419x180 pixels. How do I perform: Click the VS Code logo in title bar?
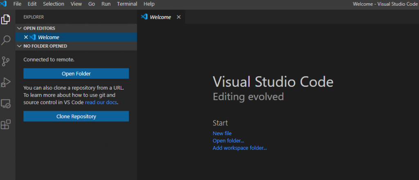coord(3,4)
